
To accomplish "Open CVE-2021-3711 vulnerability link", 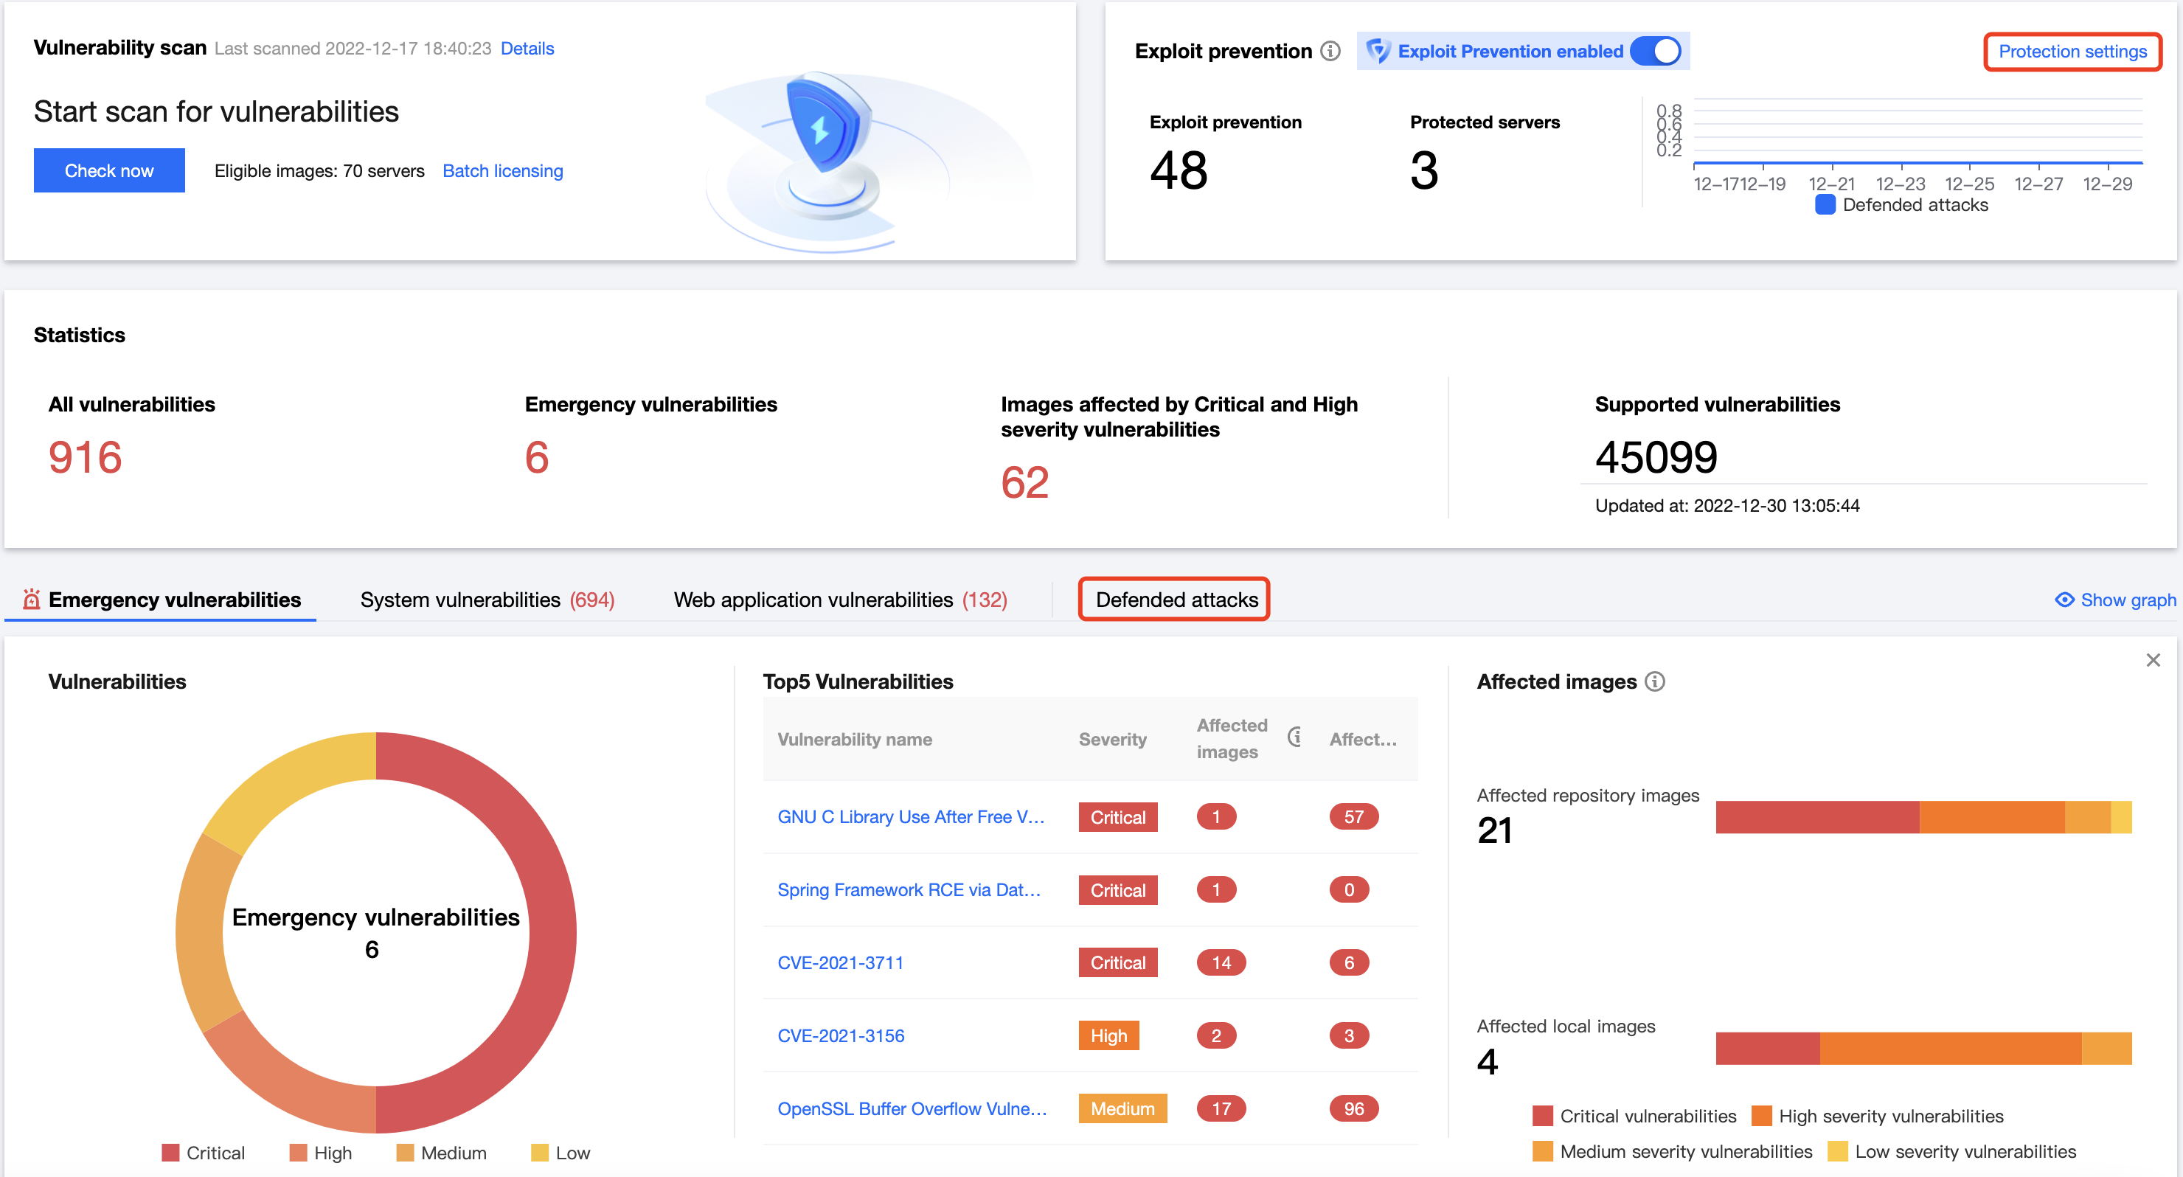I will (x=840, y=962).
